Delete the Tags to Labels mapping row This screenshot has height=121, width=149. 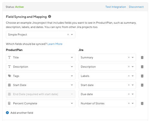click(x=142, y=76)
